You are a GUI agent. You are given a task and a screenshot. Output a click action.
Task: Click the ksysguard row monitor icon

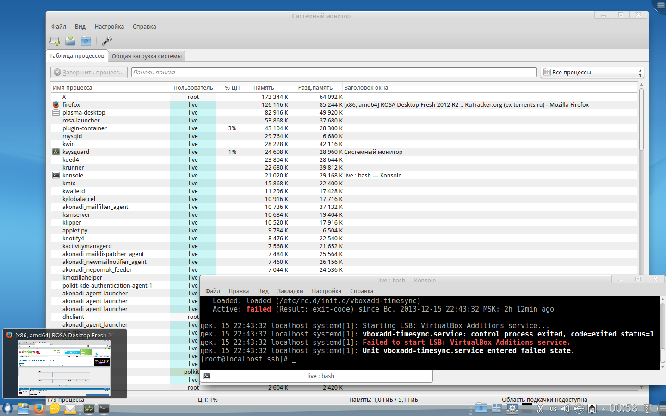(x=56, y=152)
